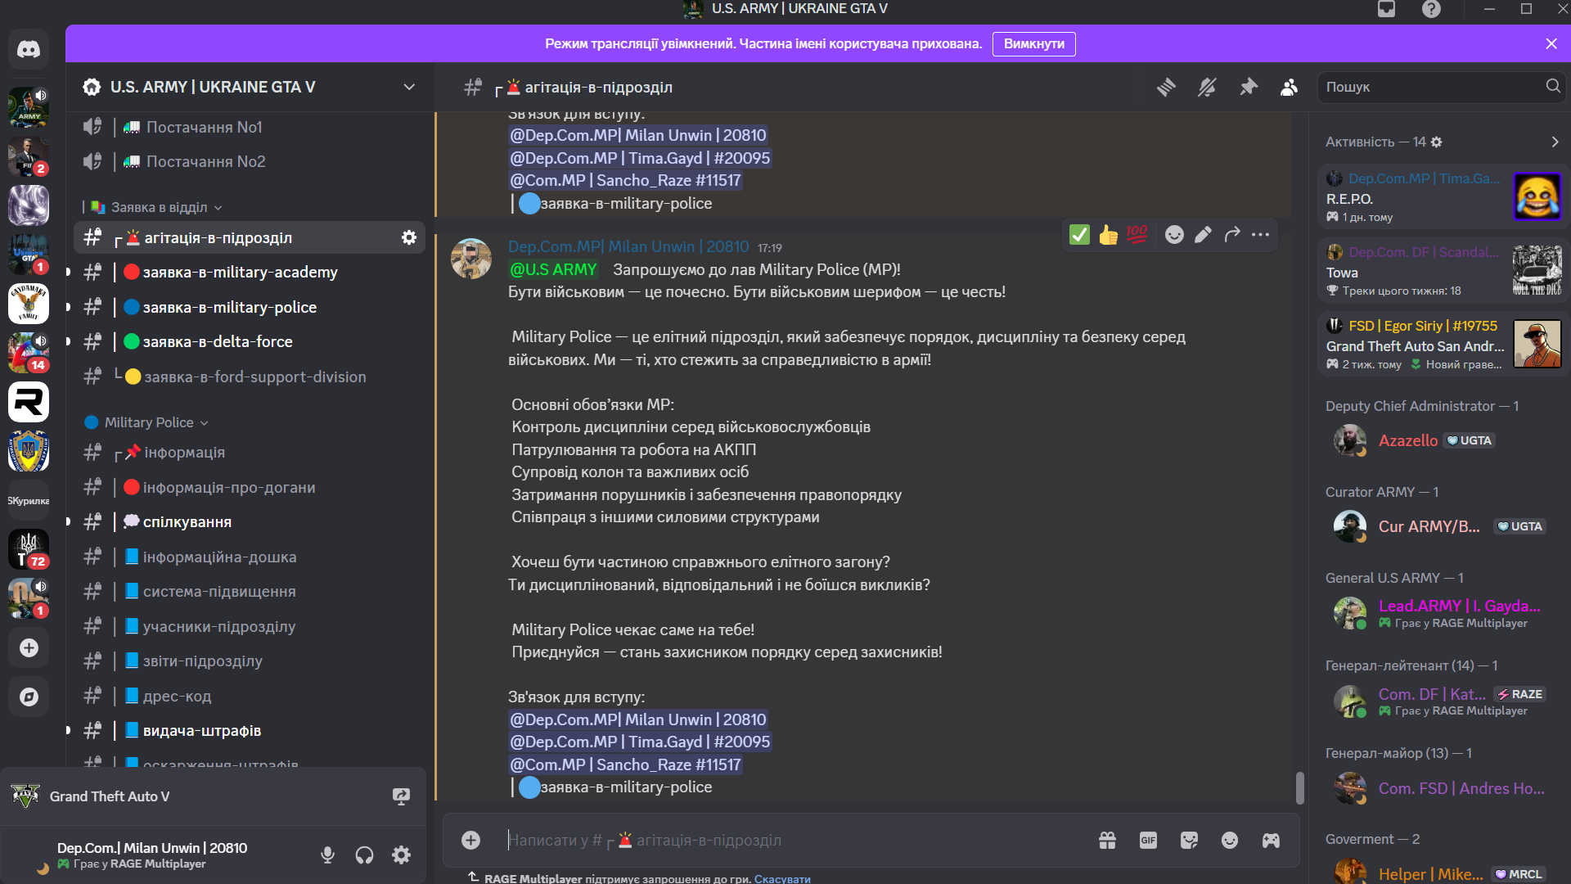1571x884 pixels.
Task: Toggle channel notification settings bell
Action: tap(1207, 87)
